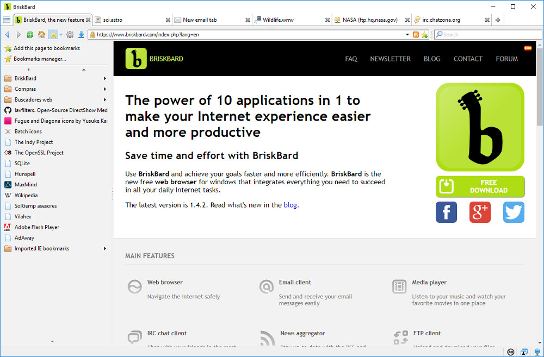Click the browser Back arrow button

tap(7, 34)
